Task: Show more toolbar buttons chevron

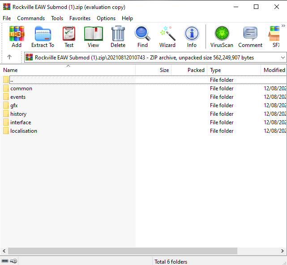Action: pyautogui.click(x=283, y=25)
